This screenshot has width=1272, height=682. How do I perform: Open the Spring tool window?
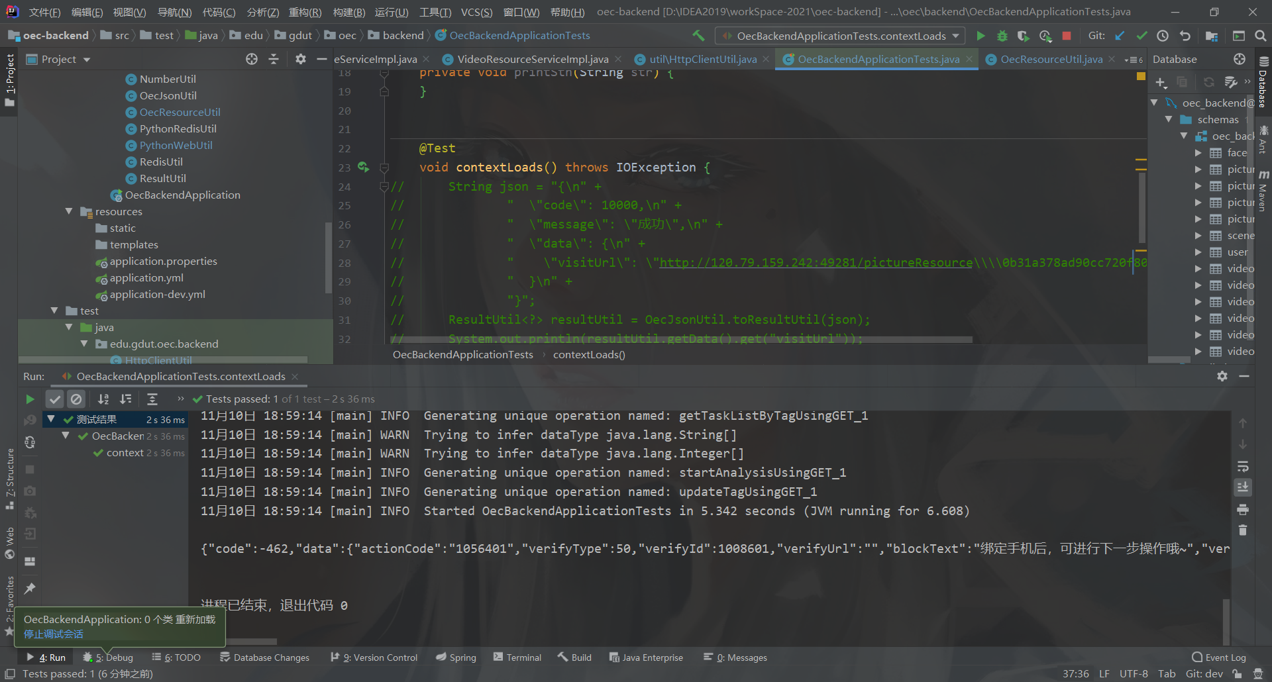click(x=456, y=657)
